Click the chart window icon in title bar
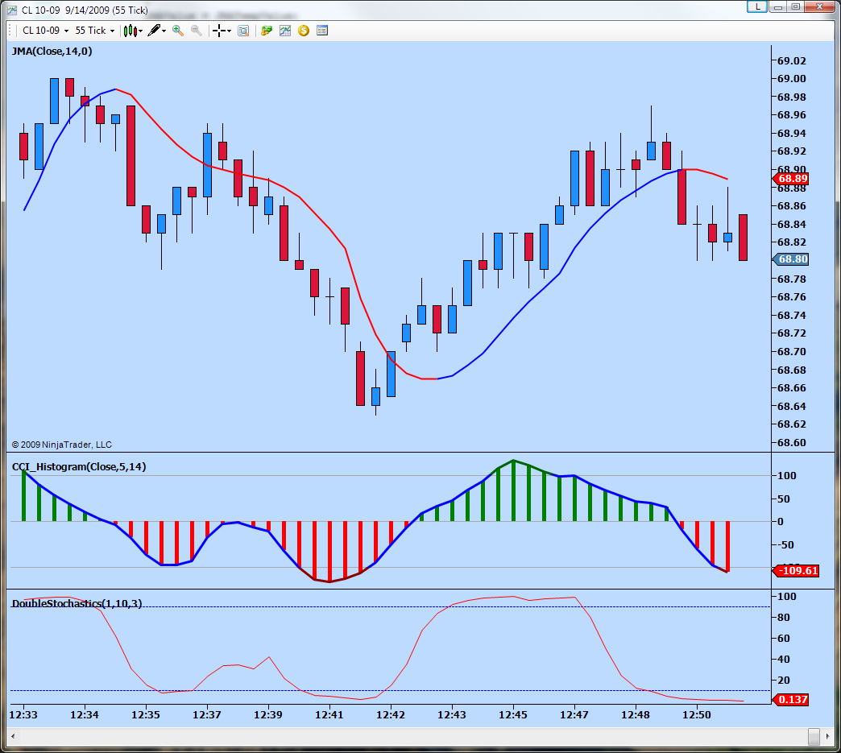This screenshot has height=753, width=841. pyautogui.click(x=12, y=10)
